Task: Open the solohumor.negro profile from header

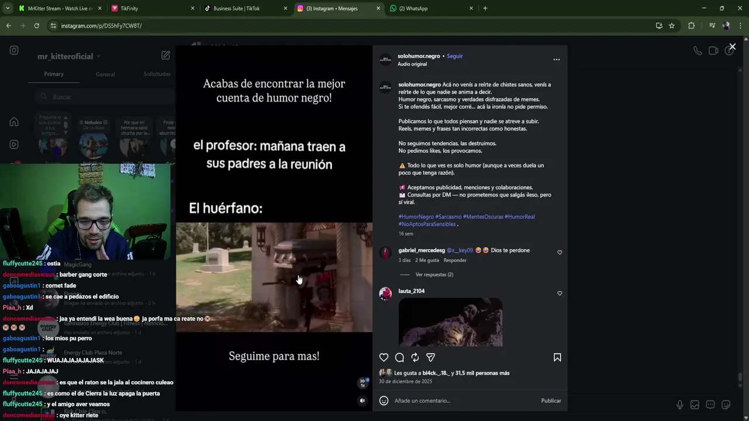Action: [x=418, y=56]
